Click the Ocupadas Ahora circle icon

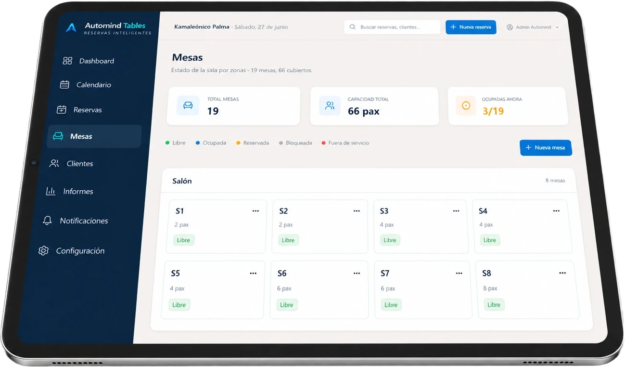tap(466, 105)
